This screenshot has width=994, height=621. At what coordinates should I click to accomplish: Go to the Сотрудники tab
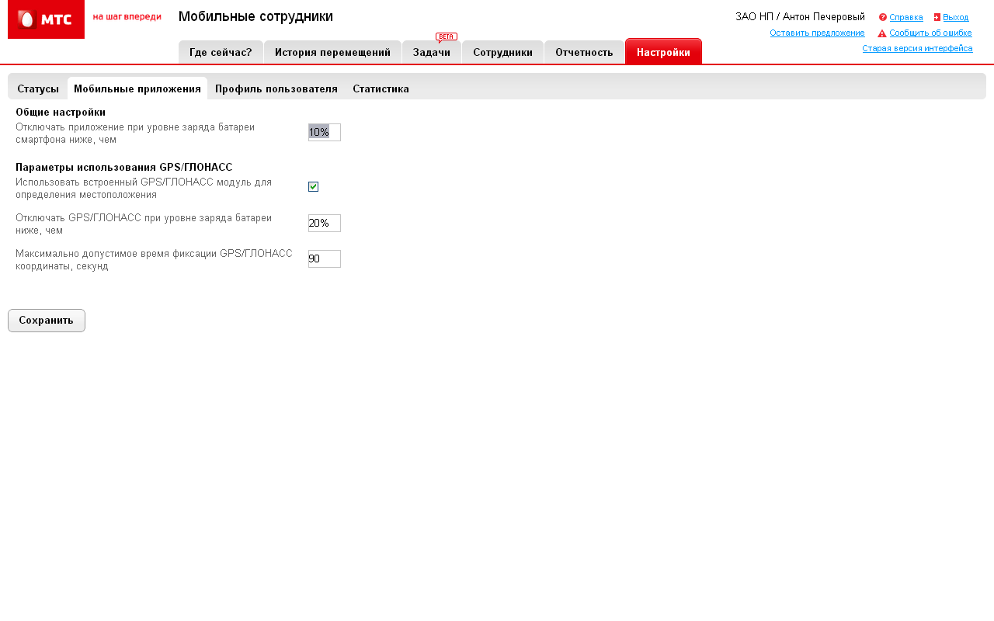[x=502, y=52]
